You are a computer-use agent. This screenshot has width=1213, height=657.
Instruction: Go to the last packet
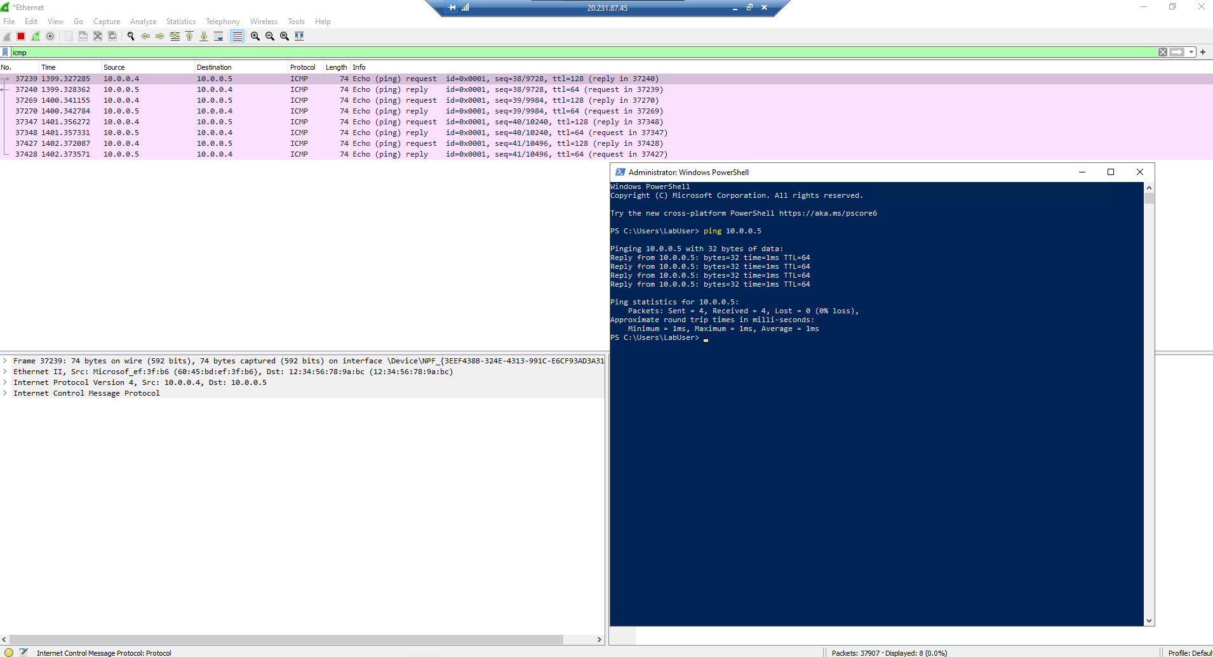pyautogui.click(x=204, y=36)
